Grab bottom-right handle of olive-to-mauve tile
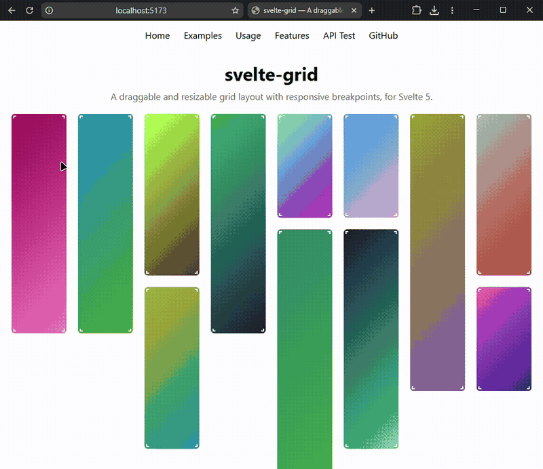This screenshot has width=543, height=469. click(462, 388)
